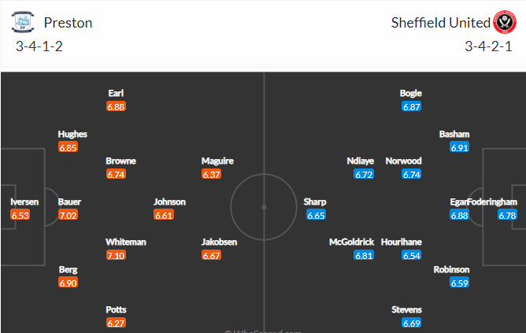Click Sharp's 6.65 rating badge
Screen dimensions: 526x333
[316, 215]
